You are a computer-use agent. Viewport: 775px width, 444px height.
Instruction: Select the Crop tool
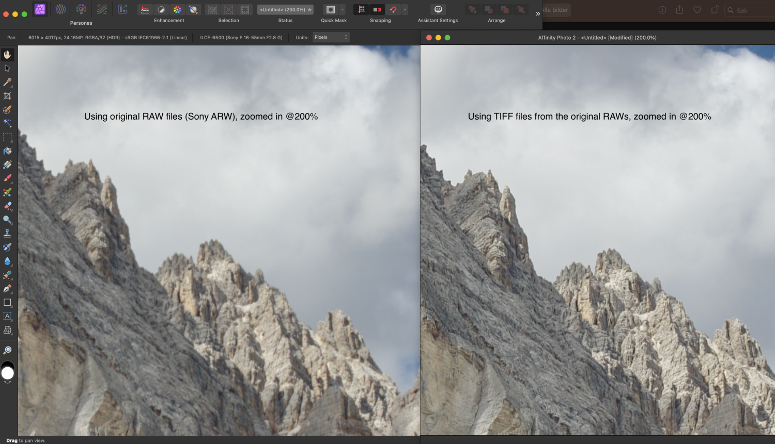click(x=7, y=96)
